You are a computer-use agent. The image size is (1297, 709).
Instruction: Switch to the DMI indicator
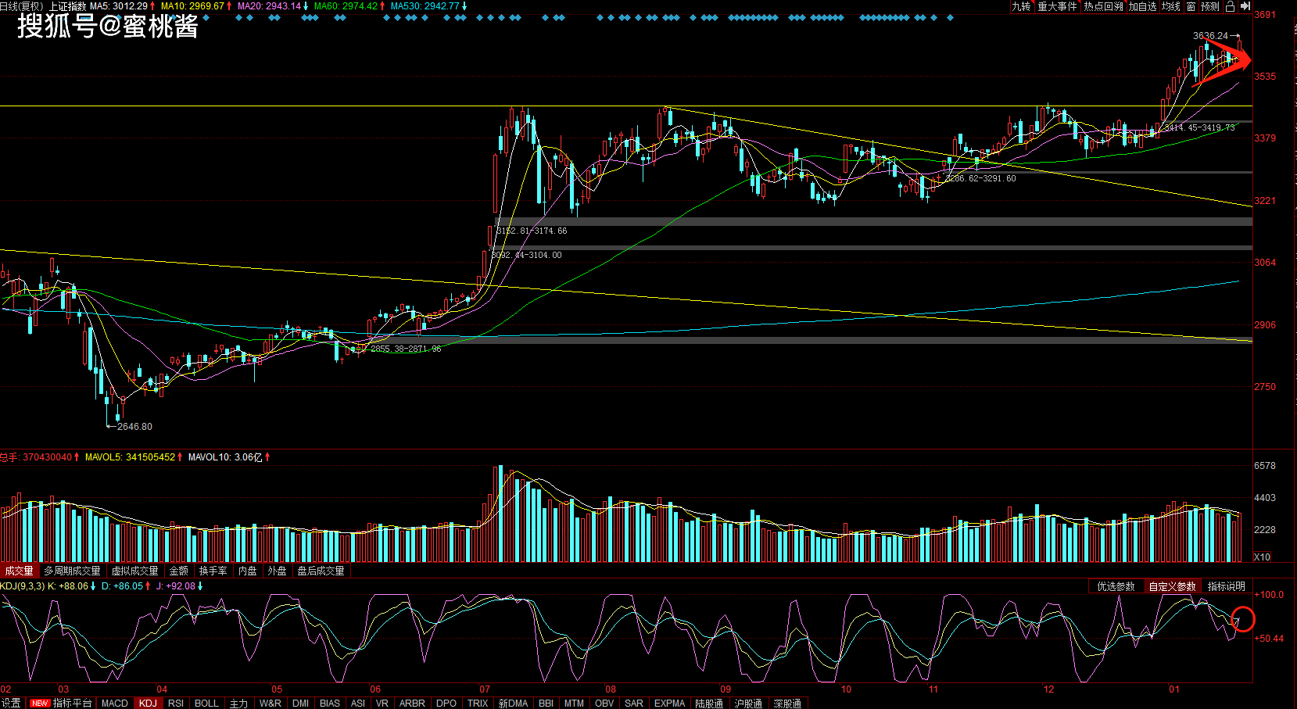(300, 704)
